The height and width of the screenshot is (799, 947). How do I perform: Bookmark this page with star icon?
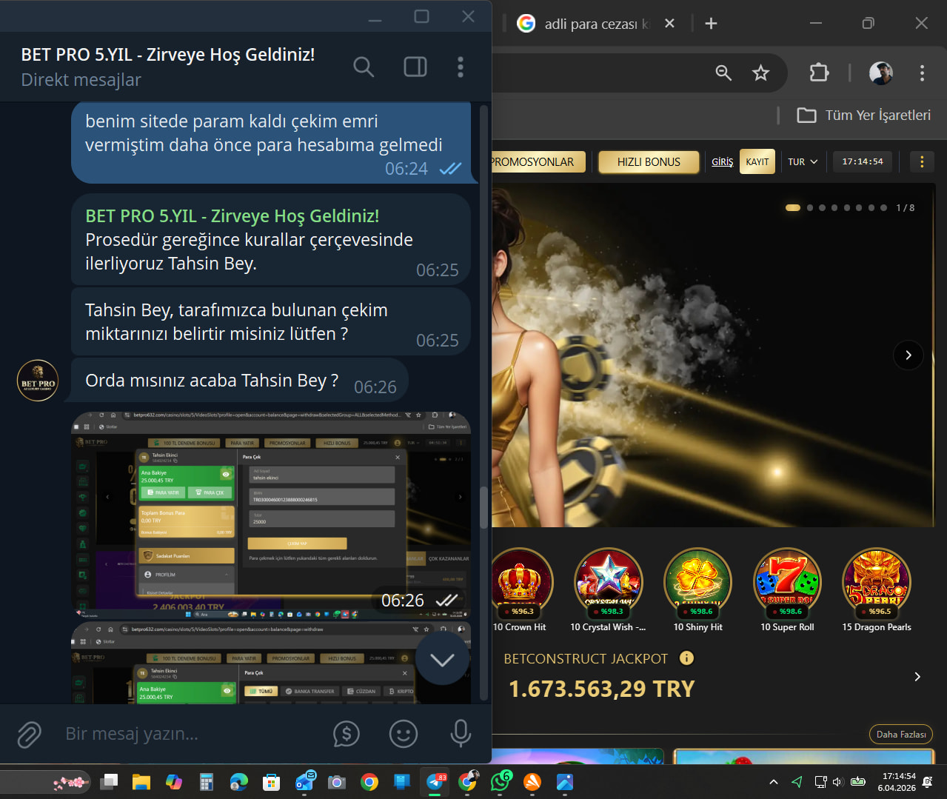[x=760, y=73]
